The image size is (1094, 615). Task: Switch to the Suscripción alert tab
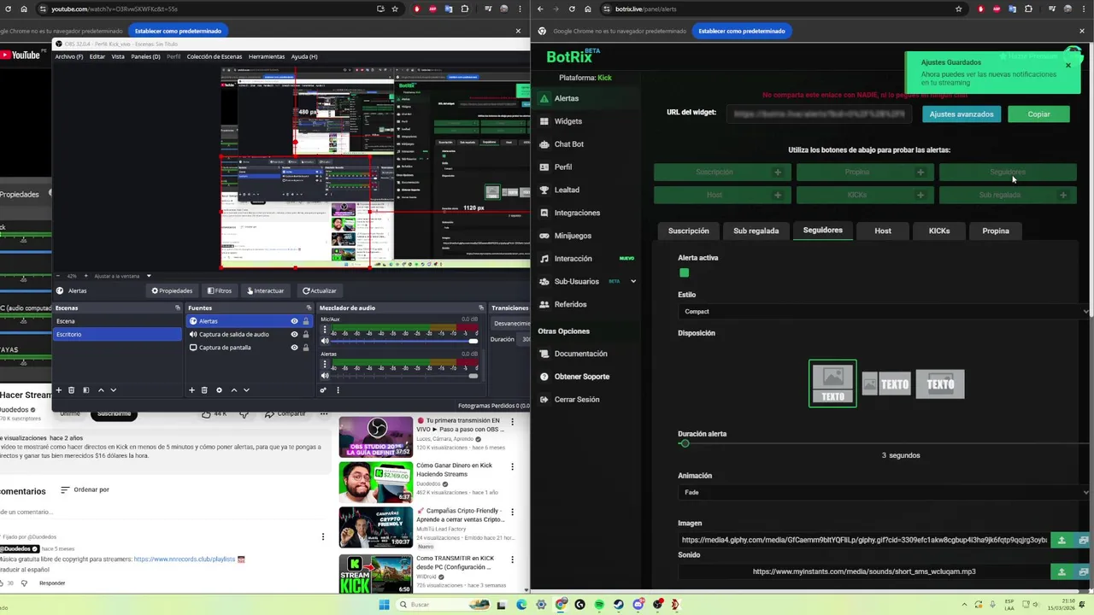pos(688,231)
